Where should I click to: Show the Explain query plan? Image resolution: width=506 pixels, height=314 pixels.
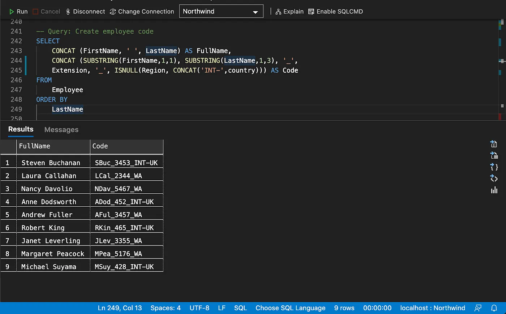(x=290, y=12)
